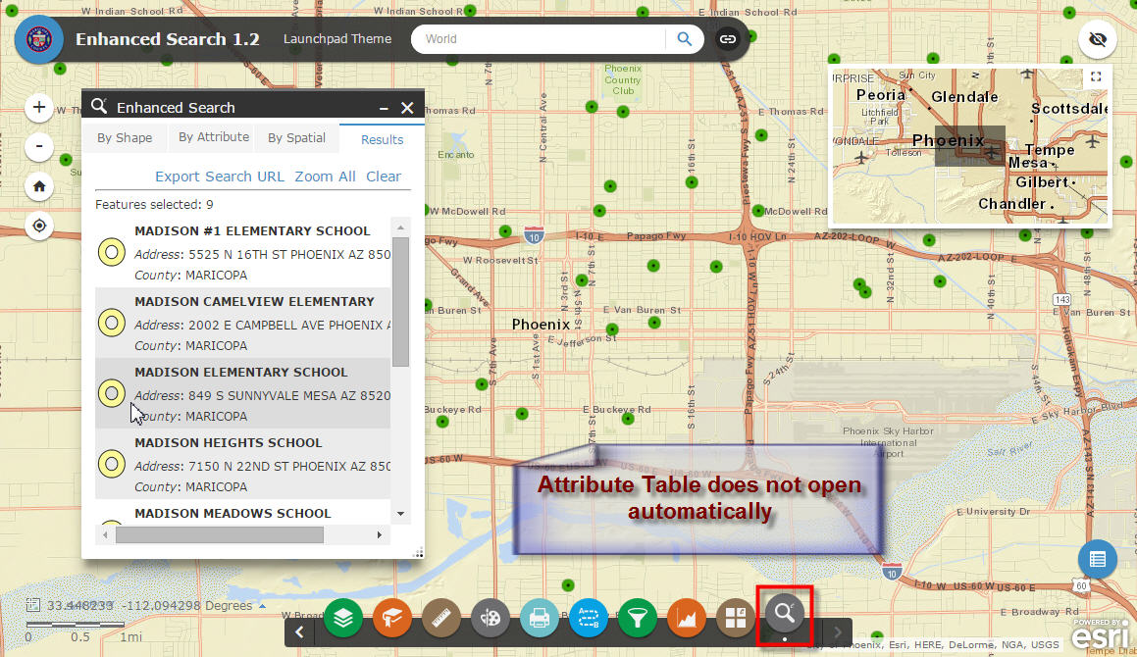Open the Draw palette widget
This screenshot has width=1137, height=657.
tap(491, 618)
